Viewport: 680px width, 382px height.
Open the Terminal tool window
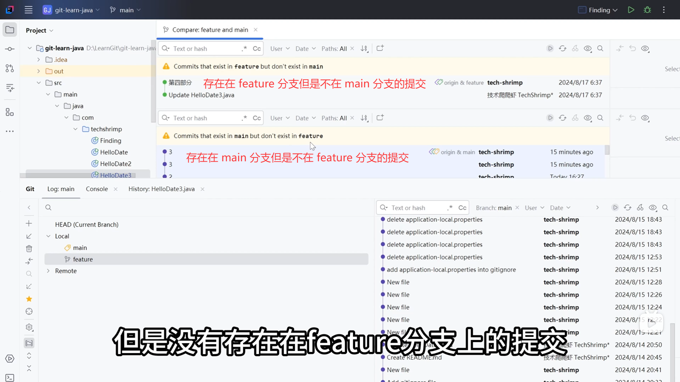point(10,378)
